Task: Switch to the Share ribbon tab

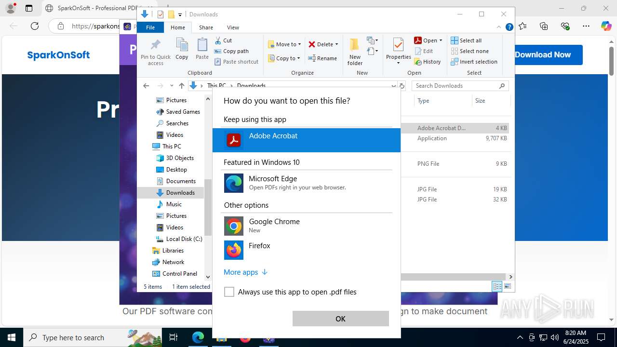Action: (x=206, y=27)
